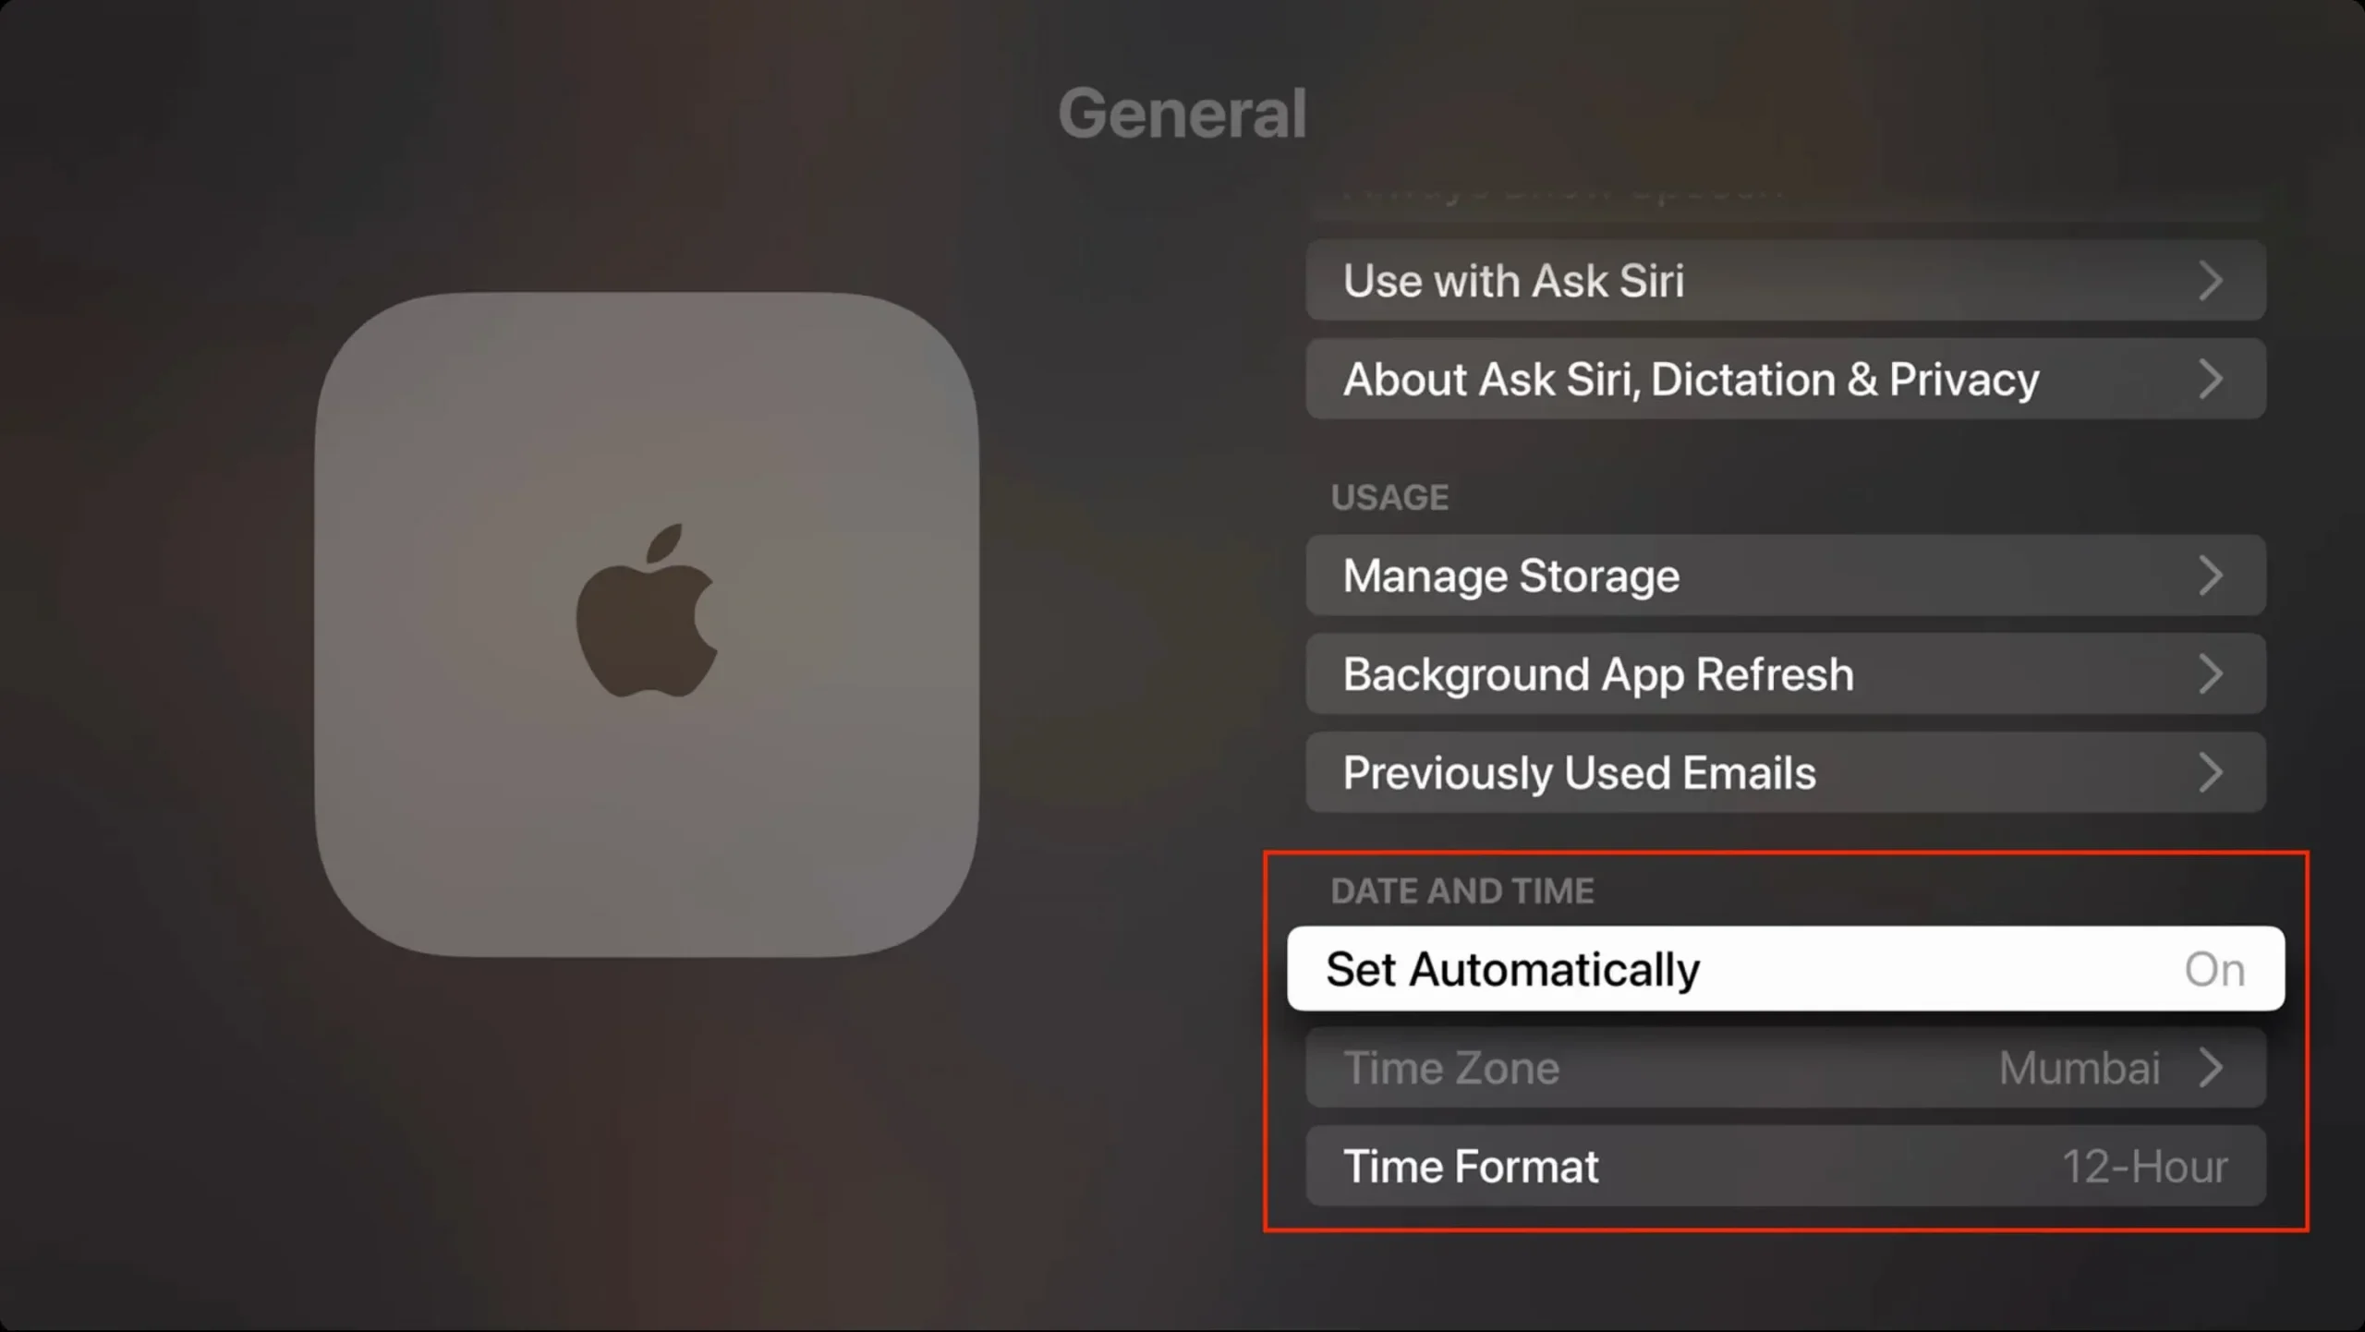The image size is (2365, 1332).
Task: Select DATE AND TIME section header
Action: [x=1459, y=890]
